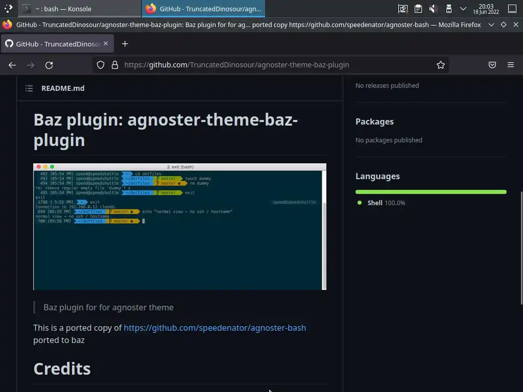Open the KDE application launcher icon
523x392 pixels.
pos(8,8)
